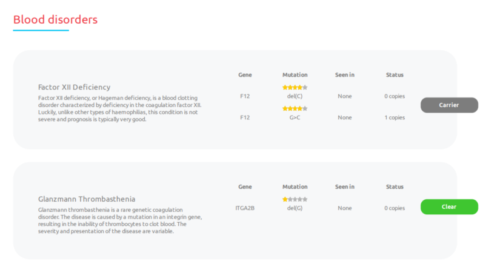Click the green Clear status button
Image resolution: width=480 pixels, height=270 pixels.
pyautogui.click(x=449, y=206)
